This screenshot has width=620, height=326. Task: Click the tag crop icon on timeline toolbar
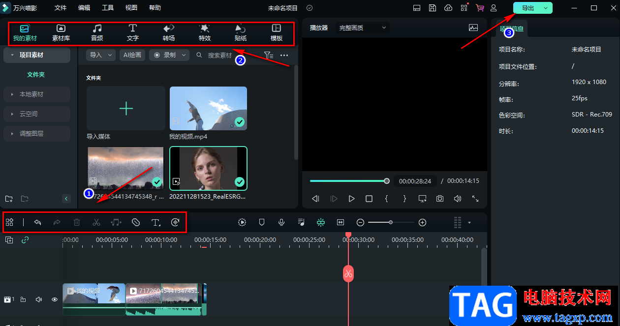pyautogui.click(x=136, y=222)
